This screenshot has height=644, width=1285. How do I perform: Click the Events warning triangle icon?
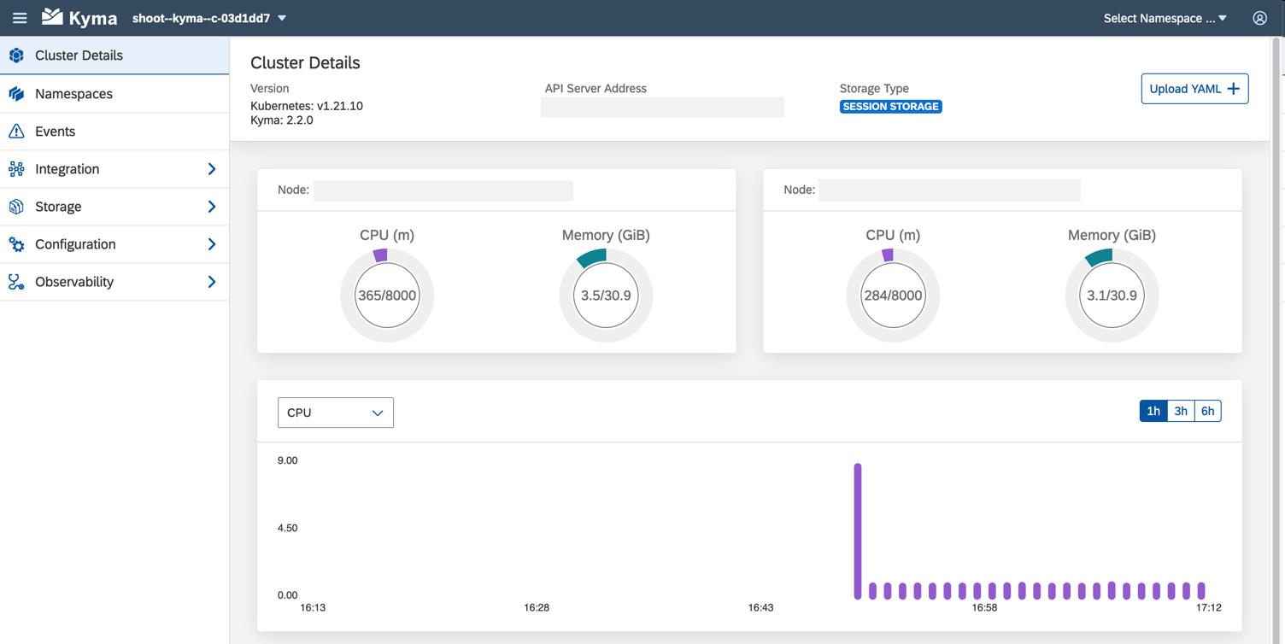pyautogui.click(x=16, y=132)
